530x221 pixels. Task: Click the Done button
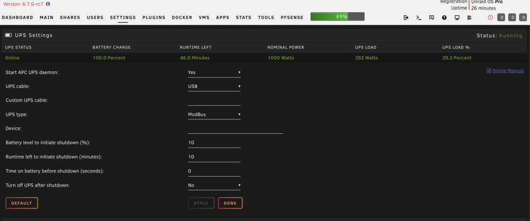(x=230, y=203)
